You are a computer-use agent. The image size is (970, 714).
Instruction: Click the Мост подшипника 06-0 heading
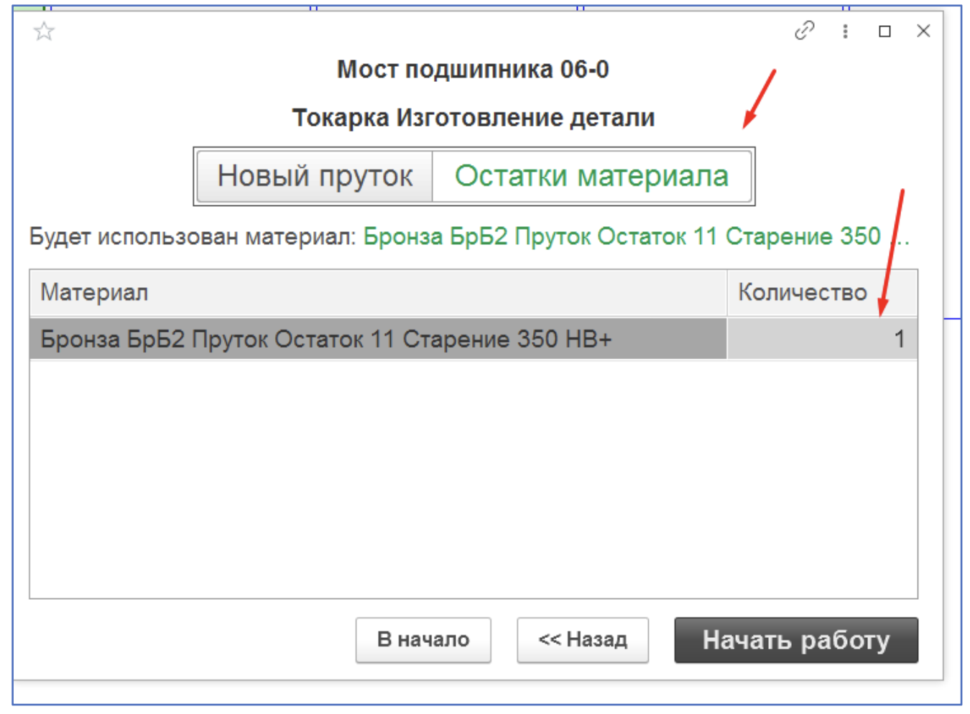click(473, 70)
